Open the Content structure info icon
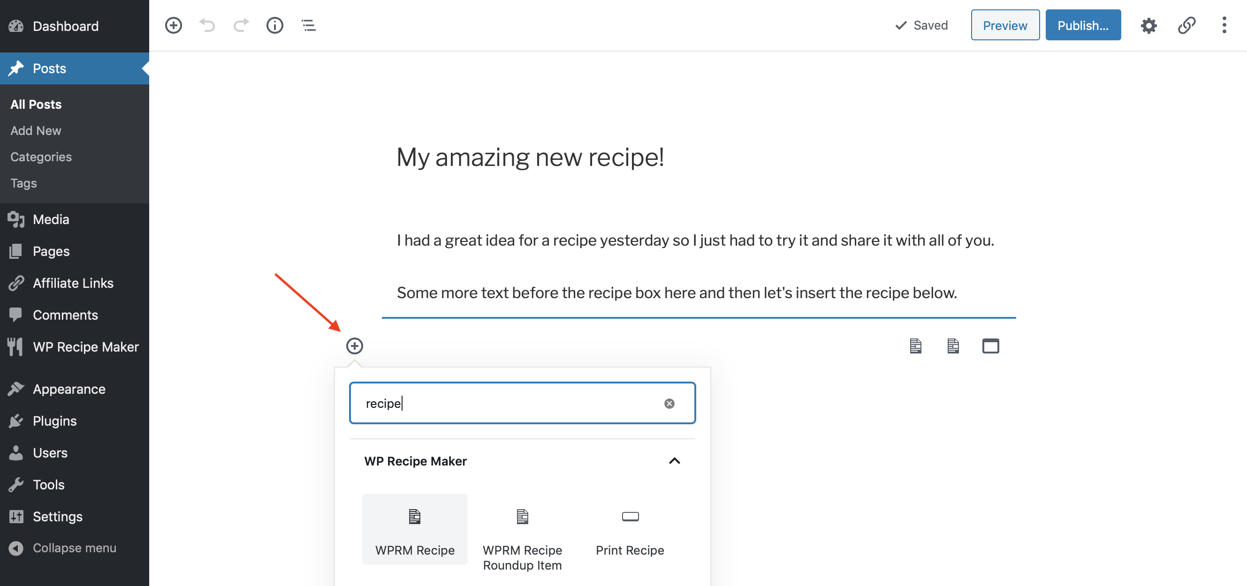 274,25
